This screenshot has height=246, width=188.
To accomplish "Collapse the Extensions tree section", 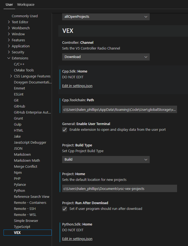I will [9, 58].
